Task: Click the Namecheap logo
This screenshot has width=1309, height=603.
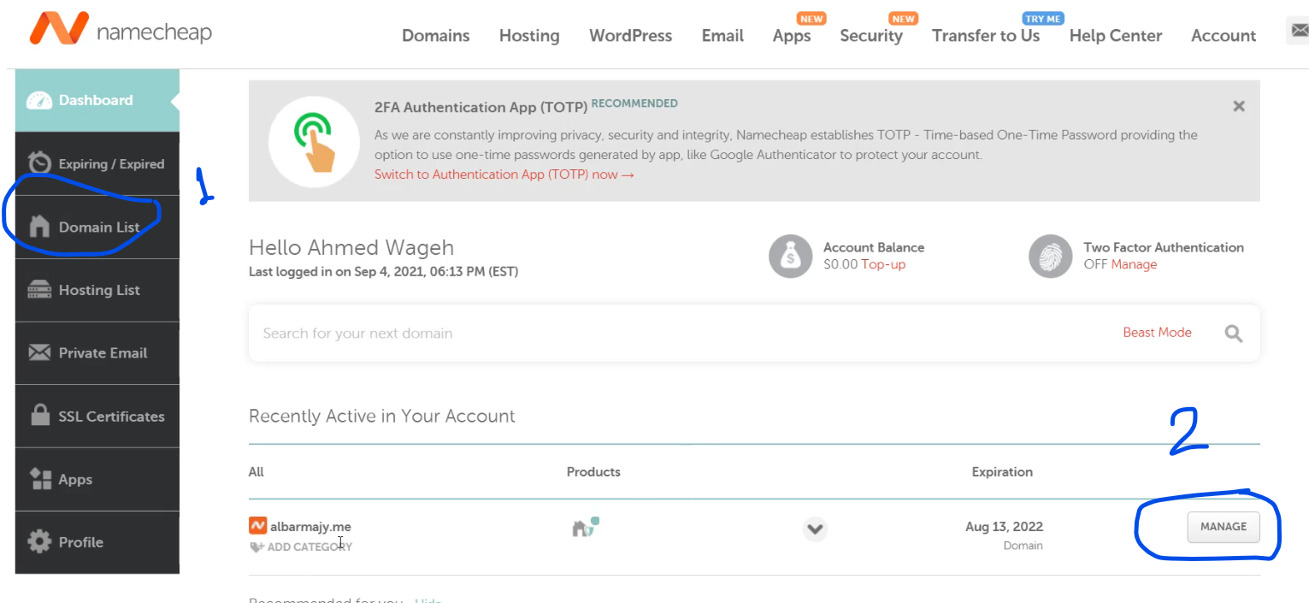Action: pos(121,30)
